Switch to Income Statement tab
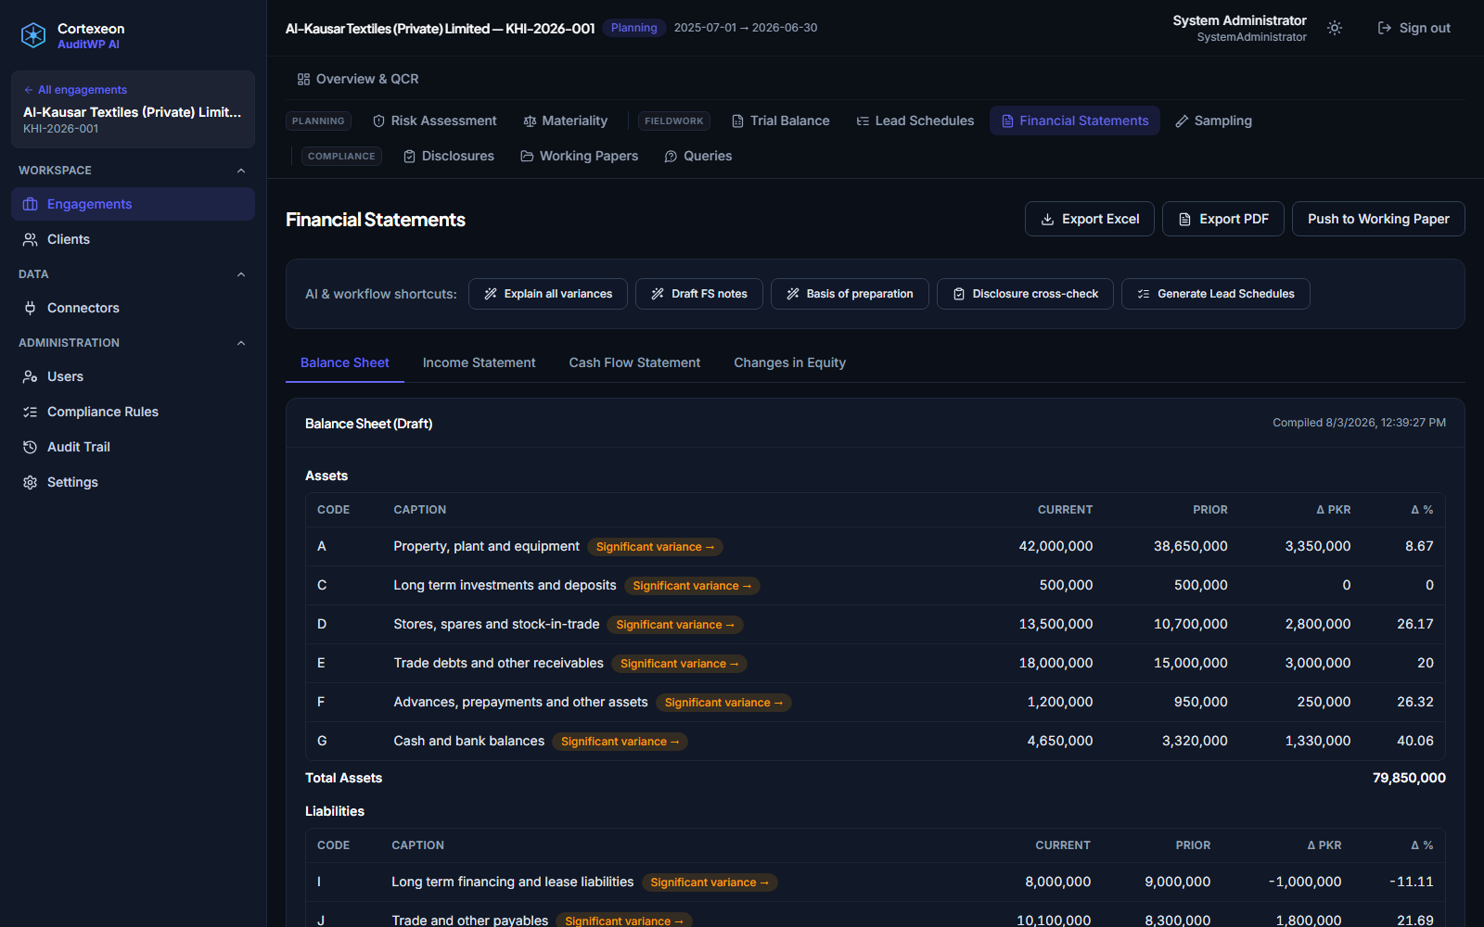1484x927 pixels. click(480, 362)
